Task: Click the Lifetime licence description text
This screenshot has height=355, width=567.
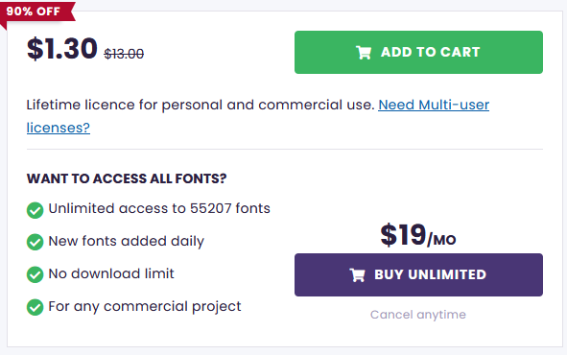Action: (201, 105)
